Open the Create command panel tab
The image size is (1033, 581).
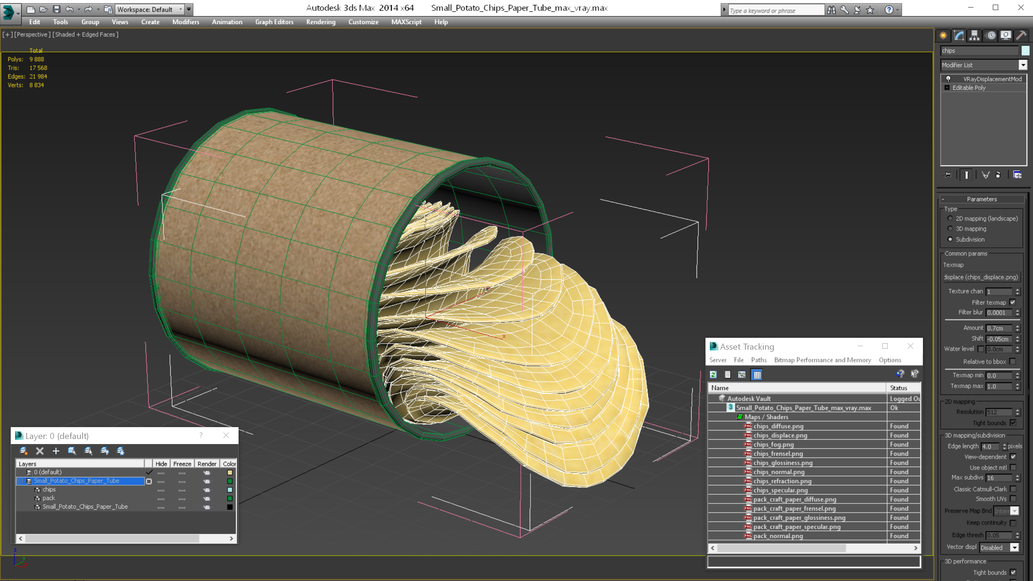(943, 36)
